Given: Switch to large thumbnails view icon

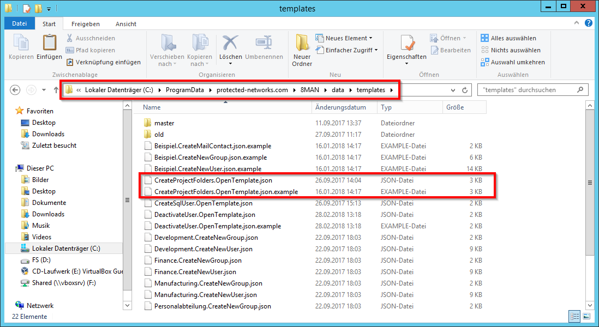Looking at the screenshot, I should click(x=588, y=316).
